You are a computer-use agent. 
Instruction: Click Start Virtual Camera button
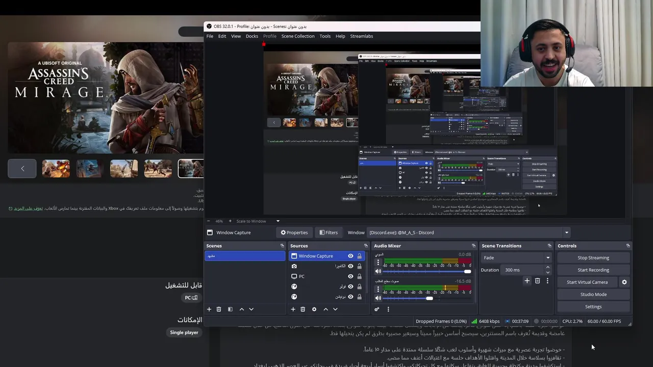point(587,282)
